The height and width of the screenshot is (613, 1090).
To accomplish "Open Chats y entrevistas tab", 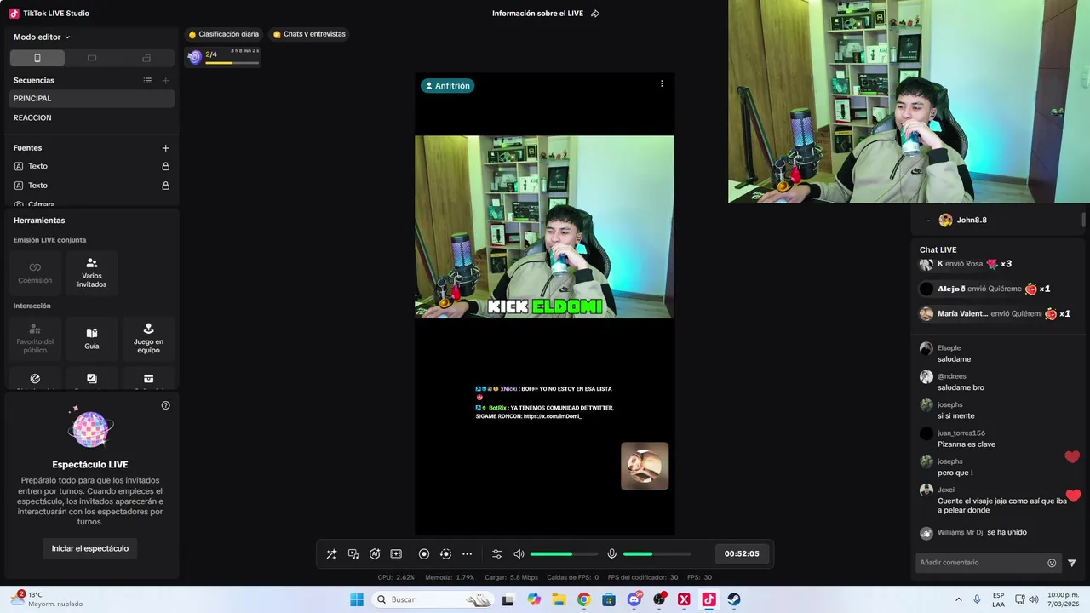I will [x=309, y=34].
